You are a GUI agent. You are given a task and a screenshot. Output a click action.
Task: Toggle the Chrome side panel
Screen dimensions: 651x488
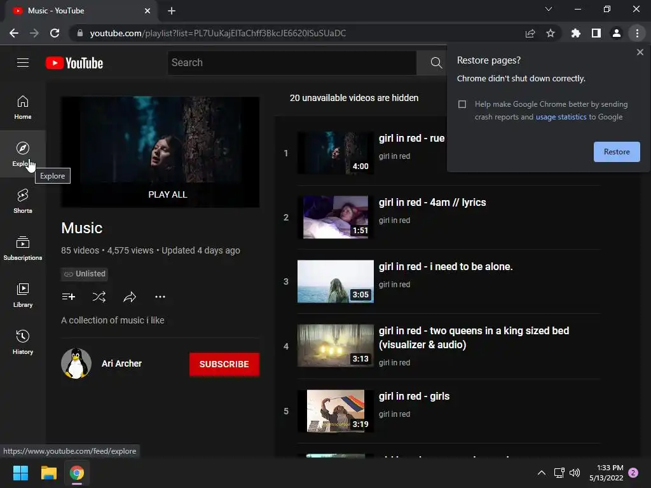pos(596,33)
